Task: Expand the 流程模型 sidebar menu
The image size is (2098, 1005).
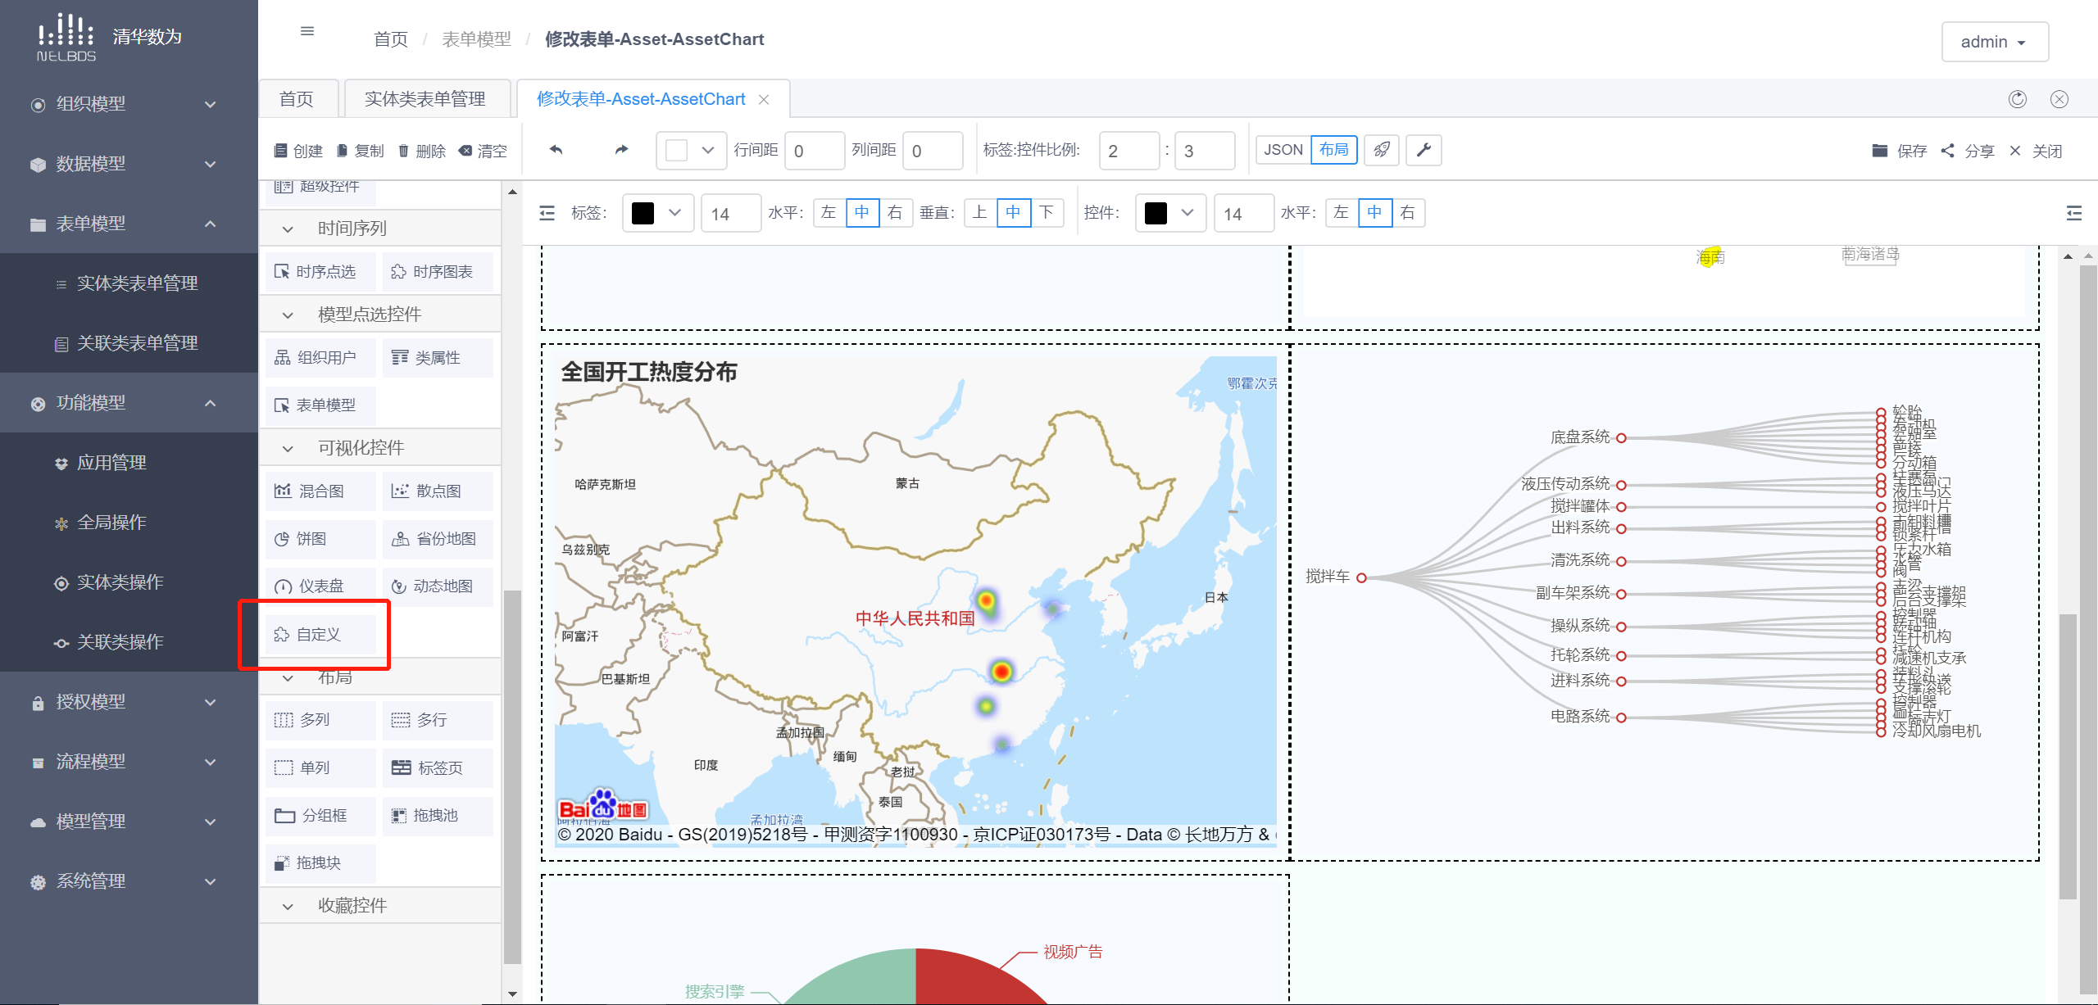Action: pos(129,762)
